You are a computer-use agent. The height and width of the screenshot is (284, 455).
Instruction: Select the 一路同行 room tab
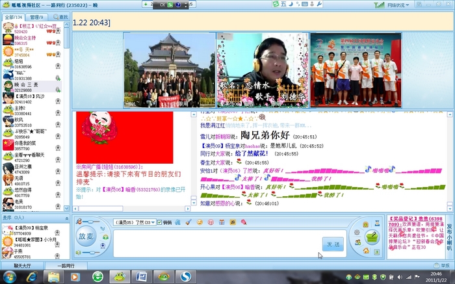[66, 265]
